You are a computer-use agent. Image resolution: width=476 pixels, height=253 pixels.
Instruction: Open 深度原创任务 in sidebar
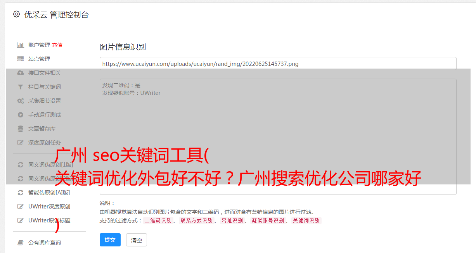coord(45,143)
